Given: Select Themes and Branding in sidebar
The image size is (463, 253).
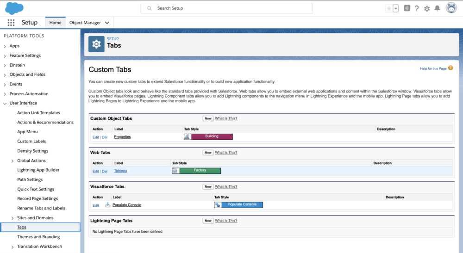Looking at the screenshot, I should tap(38, 237).
